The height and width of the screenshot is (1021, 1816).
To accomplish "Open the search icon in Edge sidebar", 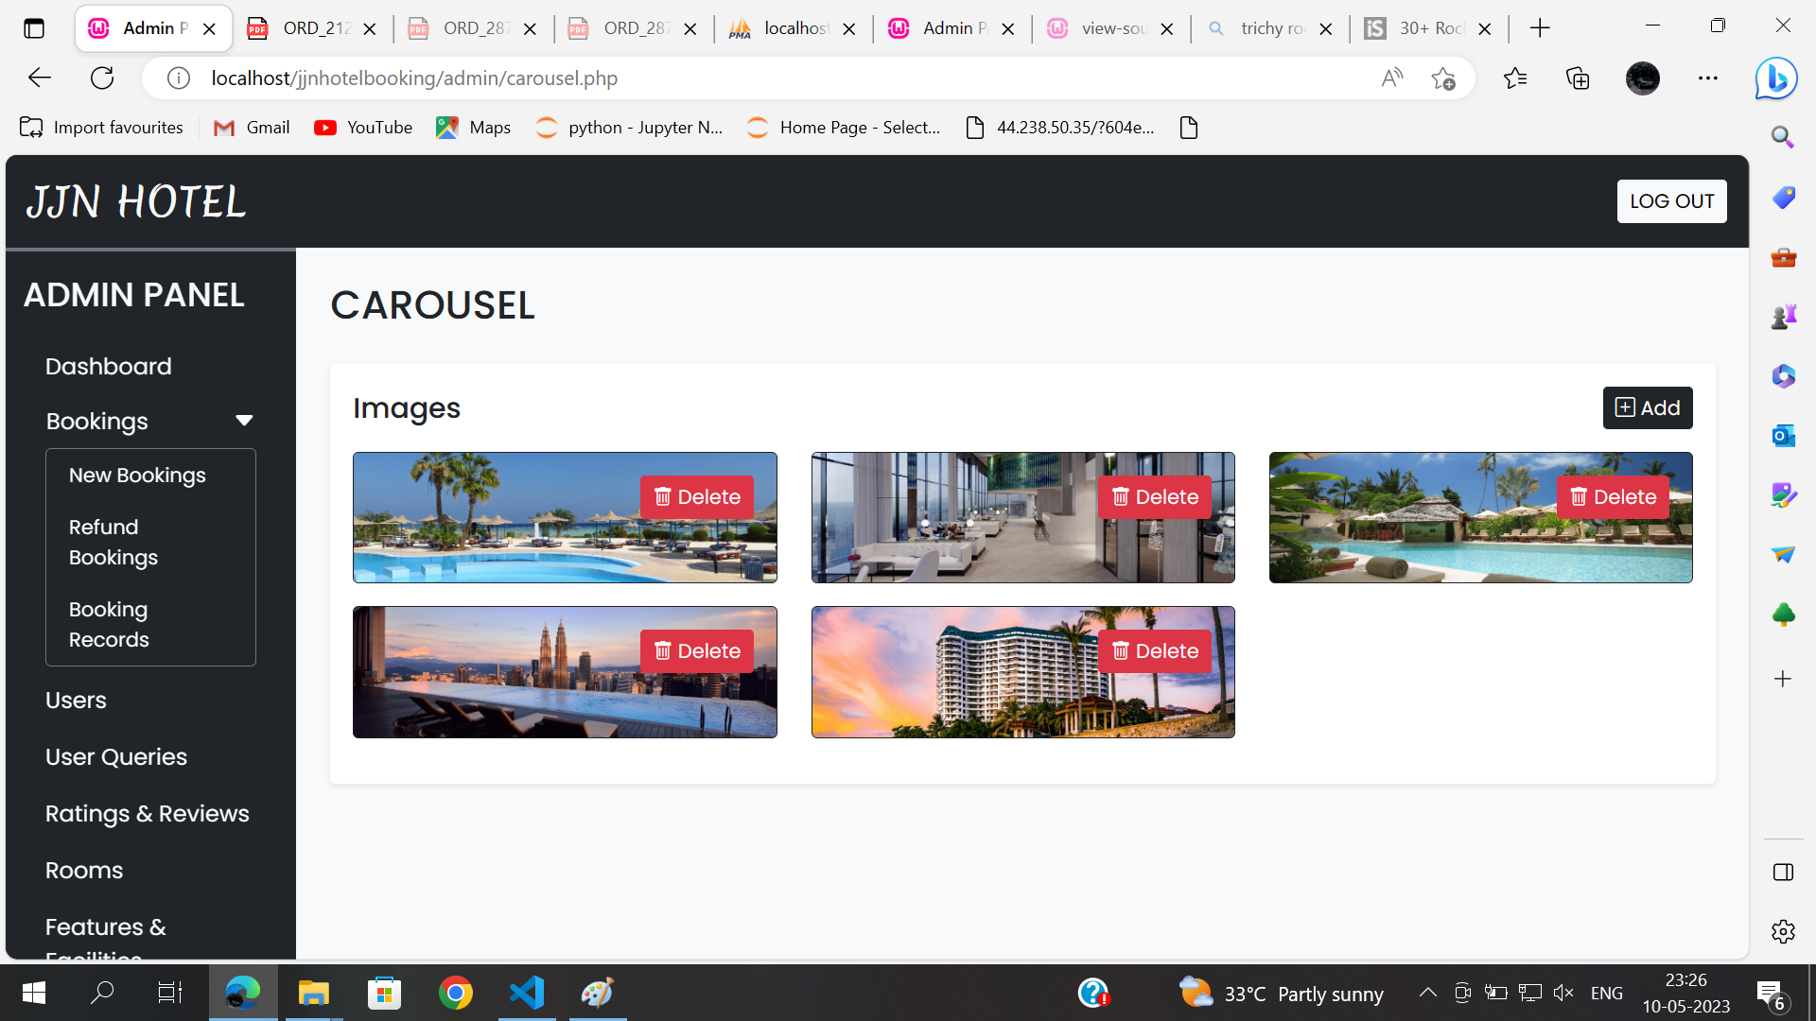I will [1782, 137].
